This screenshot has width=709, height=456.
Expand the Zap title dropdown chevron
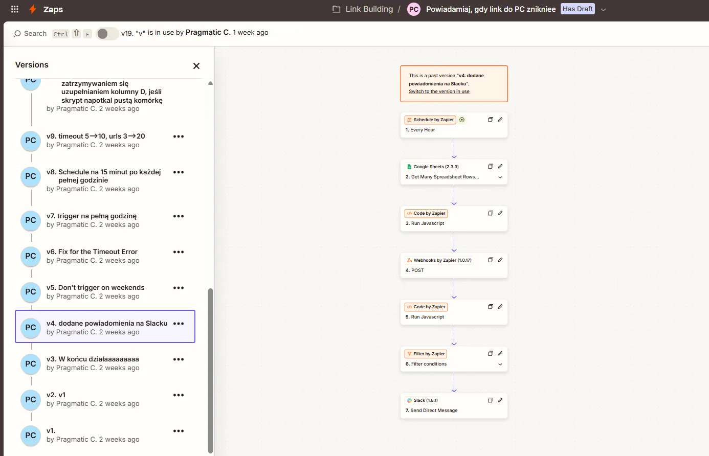tap(603, 10)
